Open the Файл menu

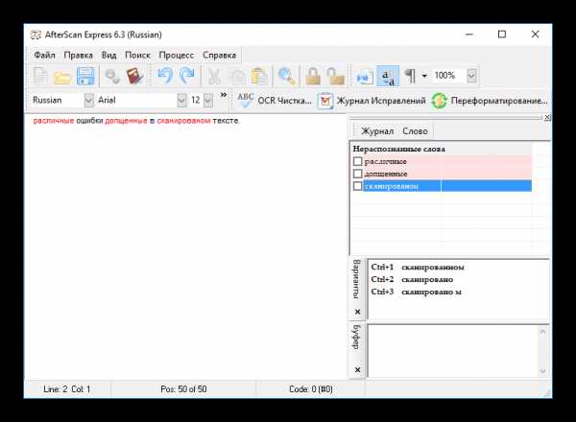click(x=44, y=56)
